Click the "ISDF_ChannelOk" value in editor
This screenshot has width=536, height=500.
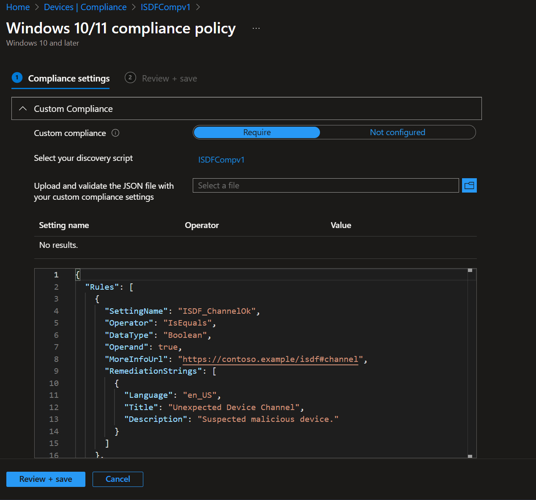[x=217, y=311]
